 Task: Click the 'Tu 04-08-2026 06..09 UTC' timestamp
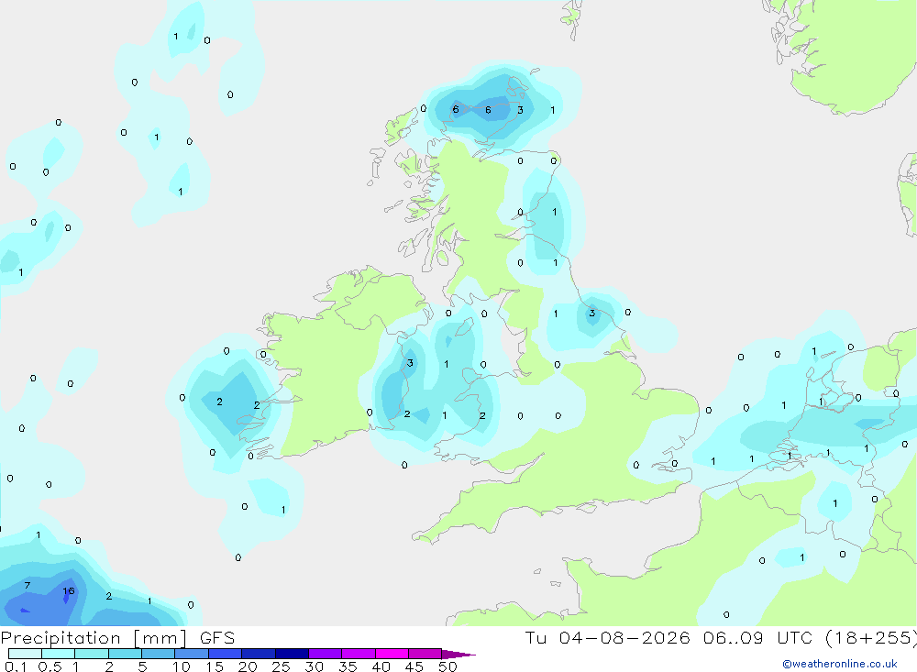click(x=671, y=638)
